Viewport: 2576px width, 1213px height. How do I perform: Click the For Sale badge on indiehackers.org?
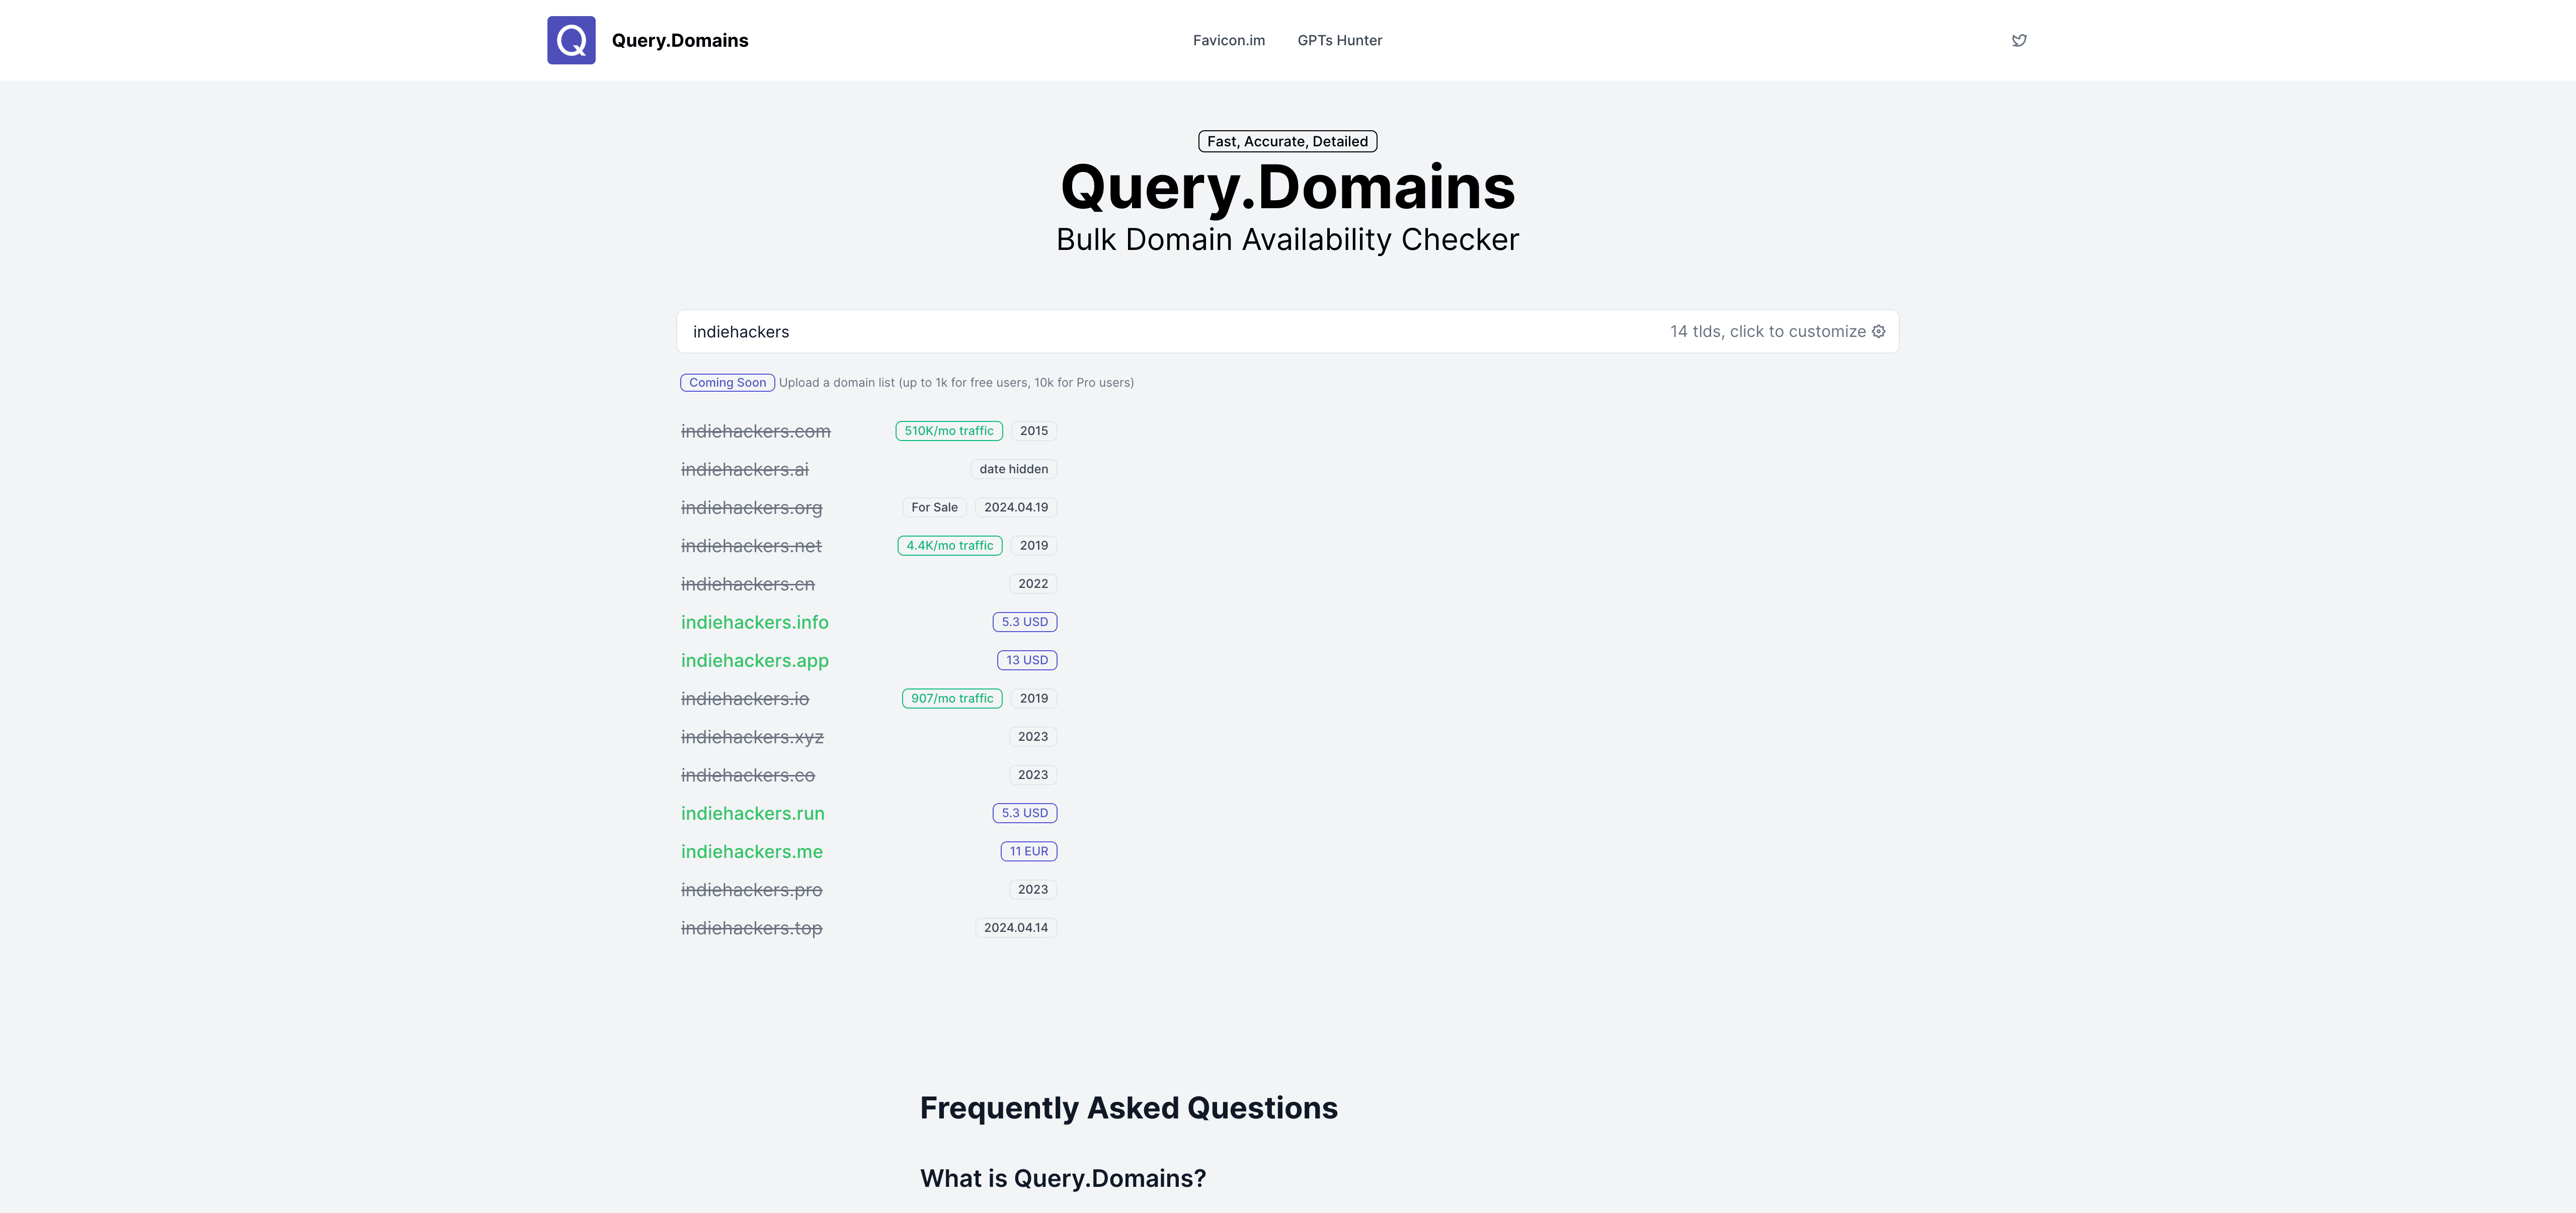pyautogui.click(x=934, y=507)
